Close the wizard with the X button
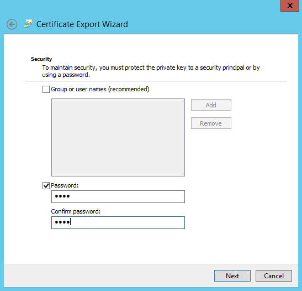This screenshot has height=291, width=302. pos(290,6)
